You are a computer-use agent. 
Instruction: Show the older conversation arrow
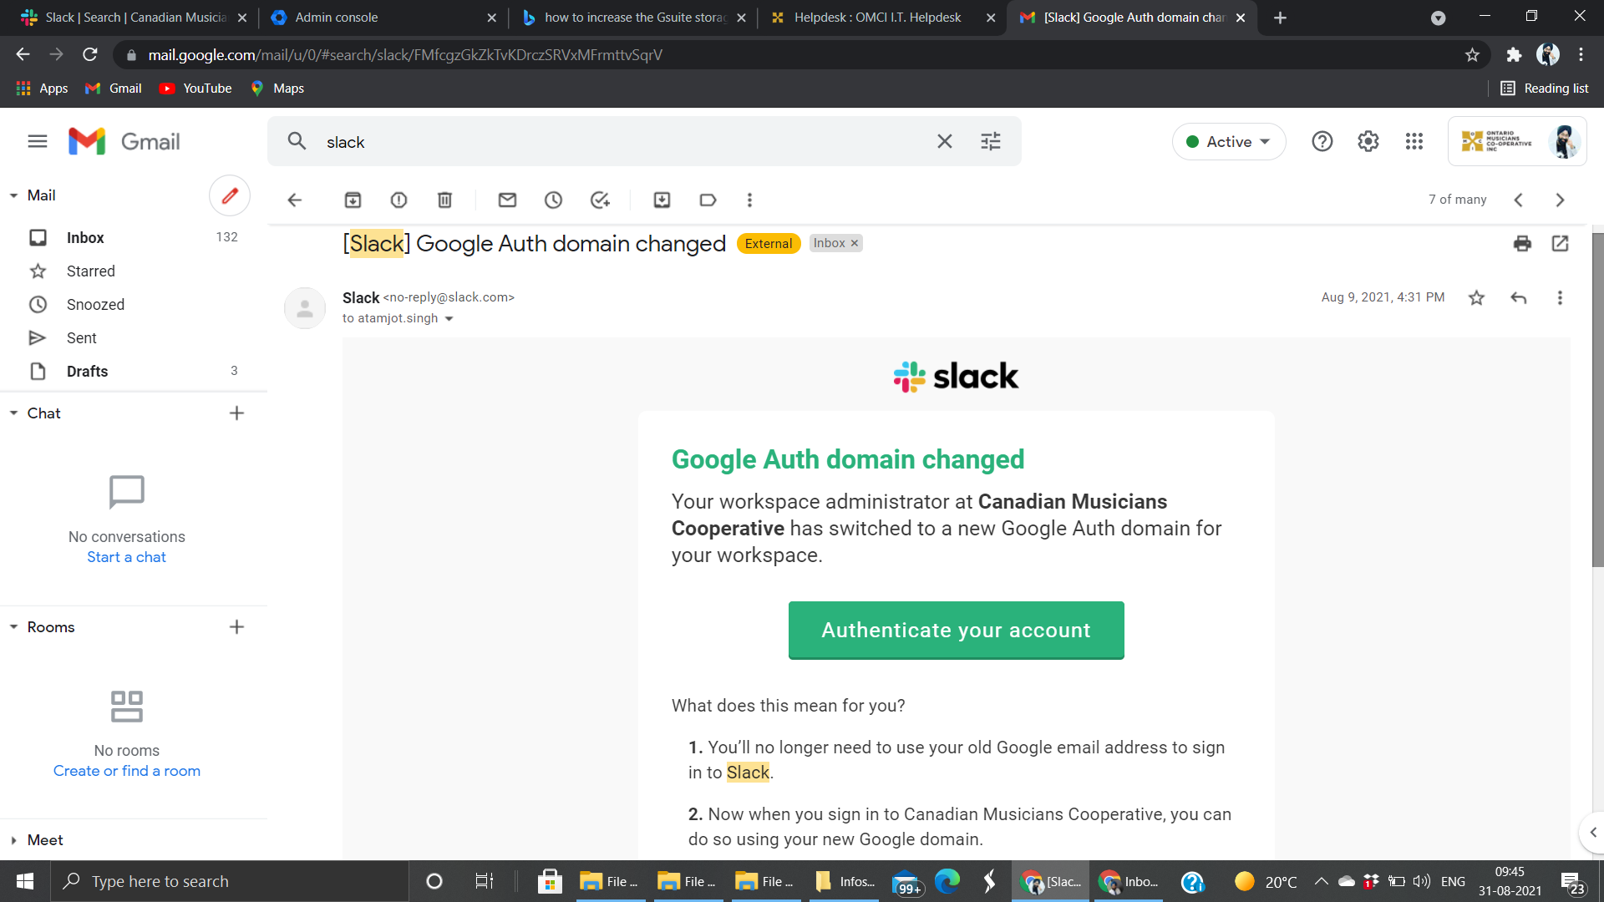tap(1560, 200)
